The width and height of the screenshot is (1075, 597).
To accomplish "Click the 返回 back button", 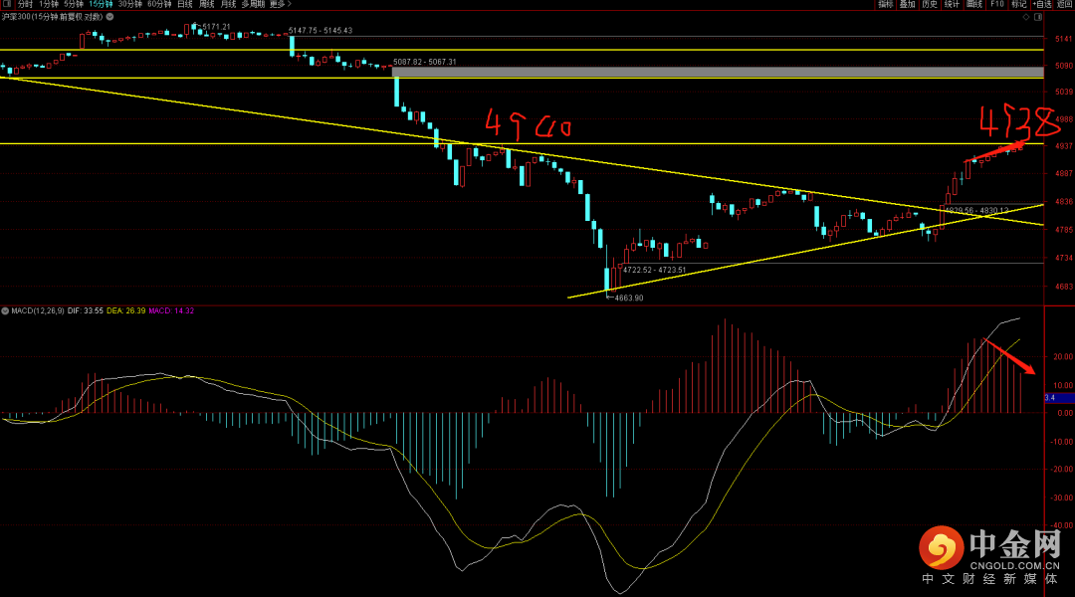I will point(1064,5).
